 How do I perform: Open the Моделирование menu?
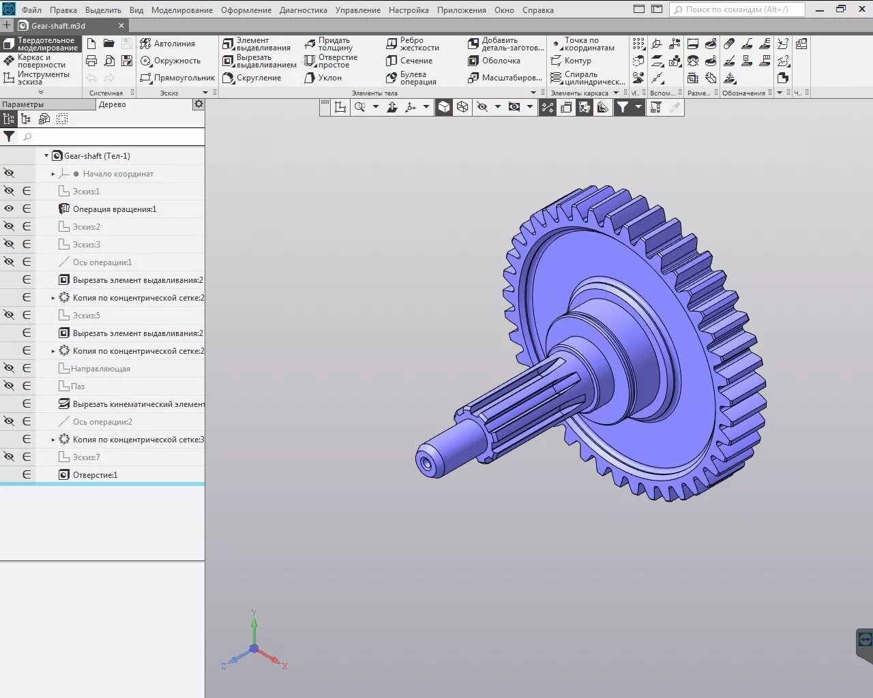(182, 10)
